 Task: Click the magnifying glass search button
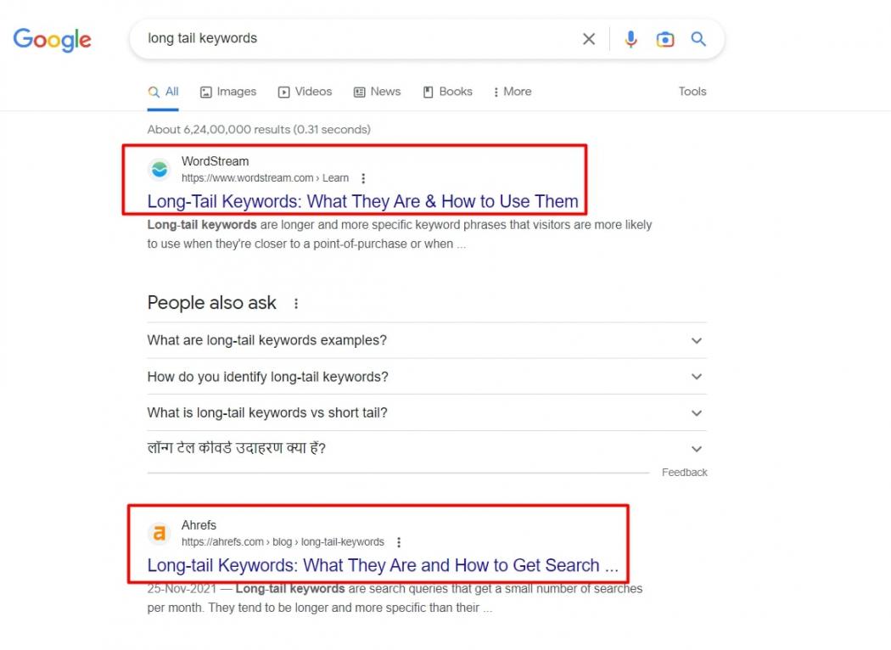tap(698, 39)
